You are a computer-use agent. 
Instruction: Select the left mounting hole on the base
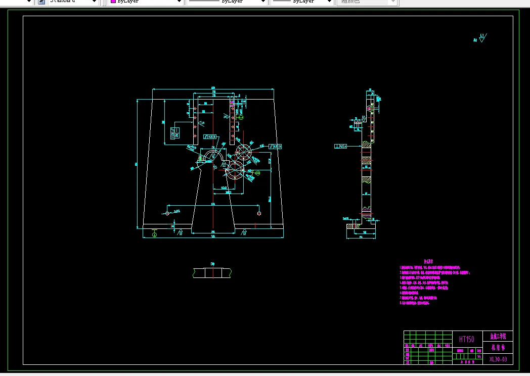(x=167, y=213)
